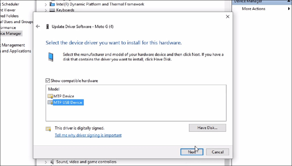Open Shared Folders in the console tree
Screen dimensions: 292x166
9,16
